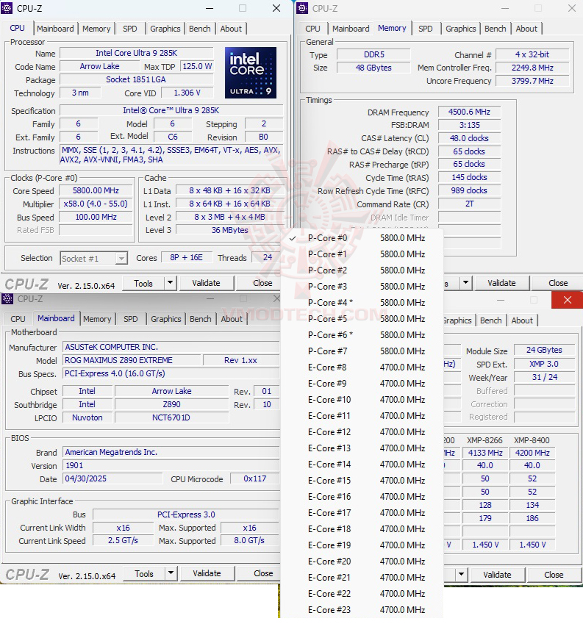Switch to About tab in Memory window

[x=526, y=29]
